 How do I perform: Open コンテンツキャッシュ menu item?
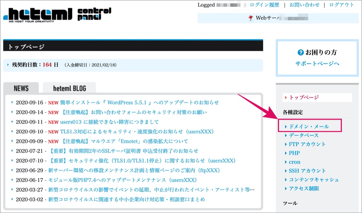point(314,180)
